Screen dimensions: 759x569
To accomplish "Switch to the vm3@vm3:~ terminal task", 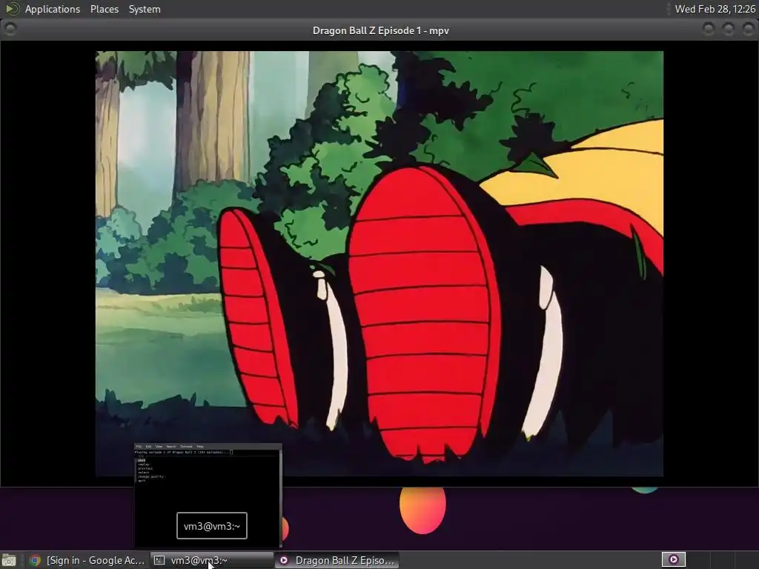I will click(212, 560).
